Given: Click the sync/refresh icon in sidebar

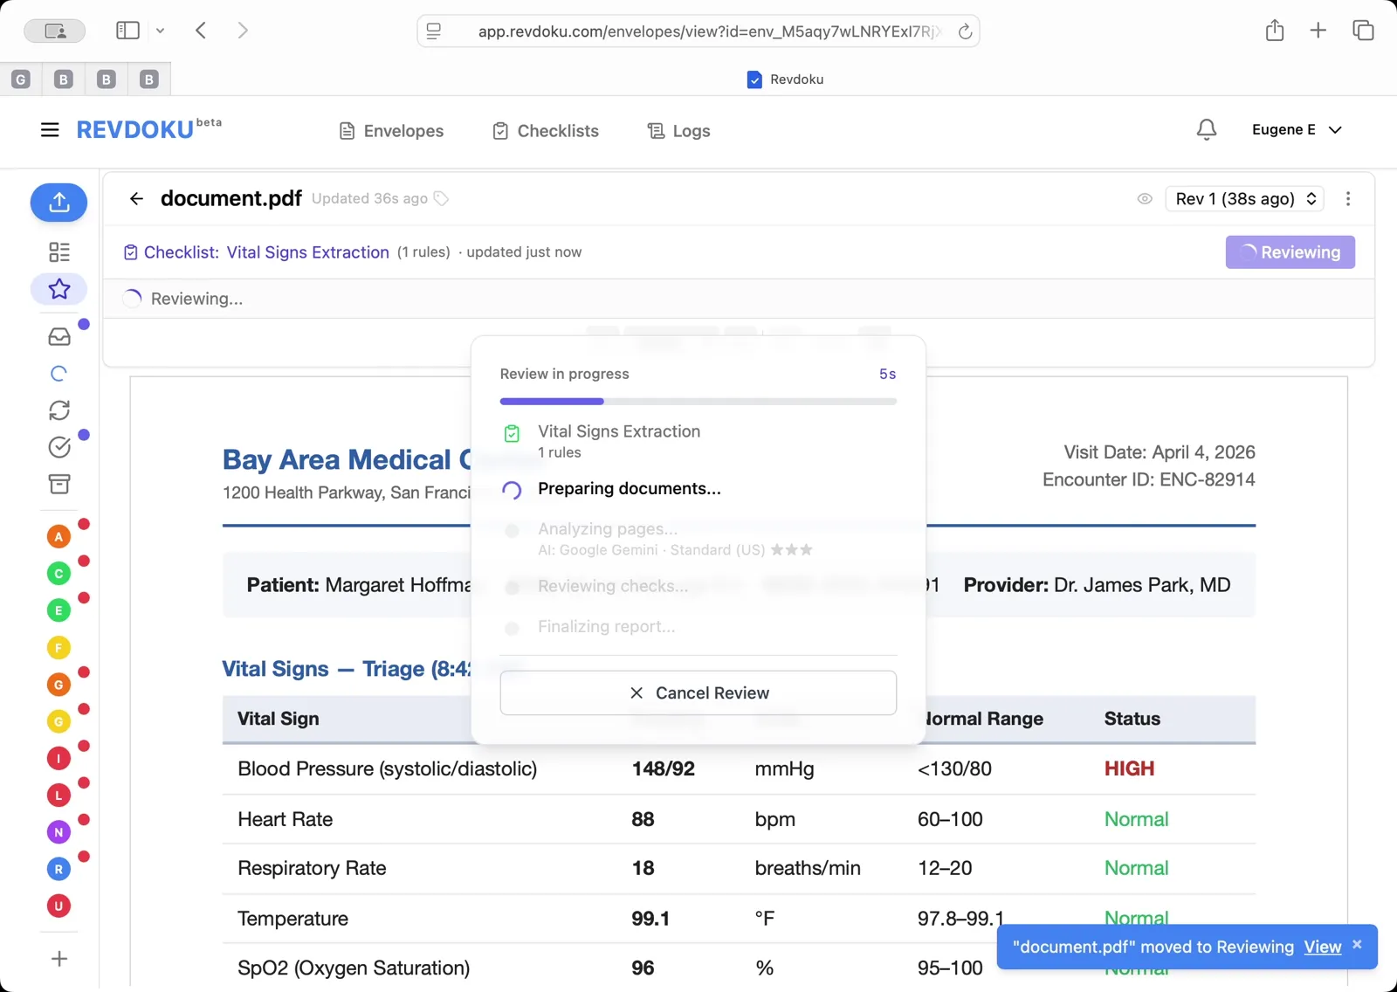Looking at the screenshot, I should coord(58,410).
